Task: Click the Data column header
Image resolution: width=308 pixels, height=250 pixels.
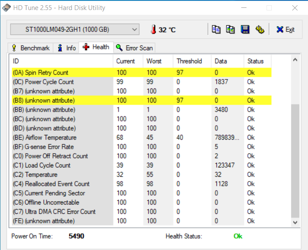Action: click(228, 61)
